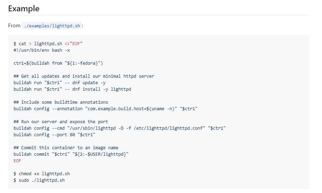Click the sudo ./lighttpd.sh command
The height and width of the screenshot is (193, 322).
[x=39, y=180]
